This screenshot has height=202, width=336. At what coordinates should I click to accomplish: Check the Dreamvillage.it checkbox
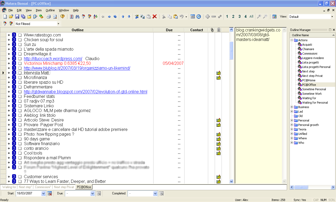click(20, 54)
